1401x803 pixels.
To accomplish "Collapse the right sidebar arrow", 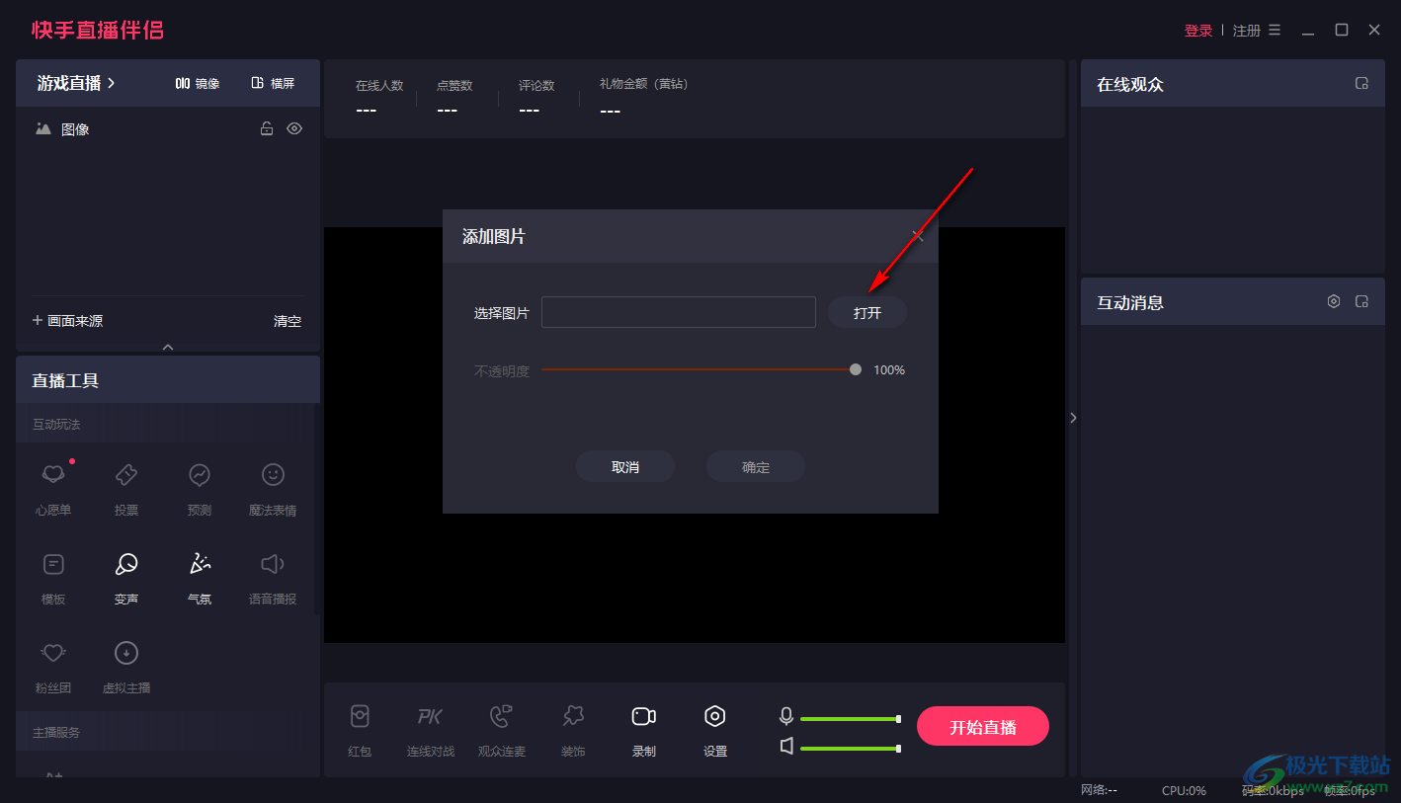I will pos(1073,418).
